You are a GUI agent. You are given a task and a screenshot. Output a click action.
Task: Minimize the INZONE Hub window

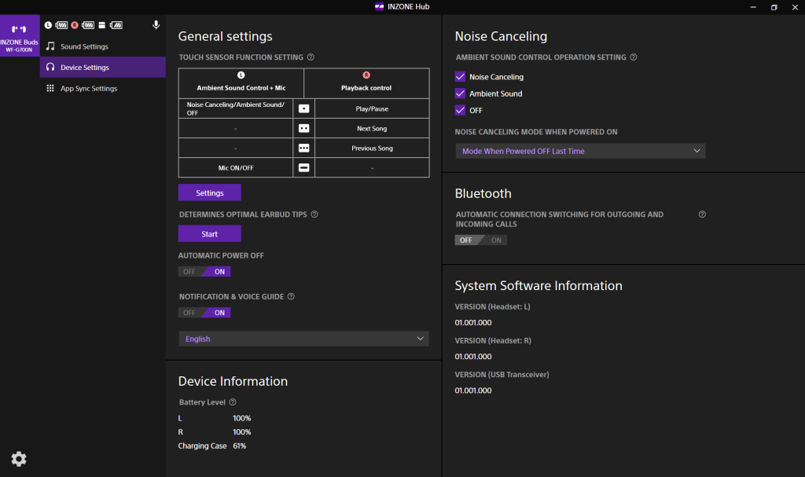pos(753,7)
